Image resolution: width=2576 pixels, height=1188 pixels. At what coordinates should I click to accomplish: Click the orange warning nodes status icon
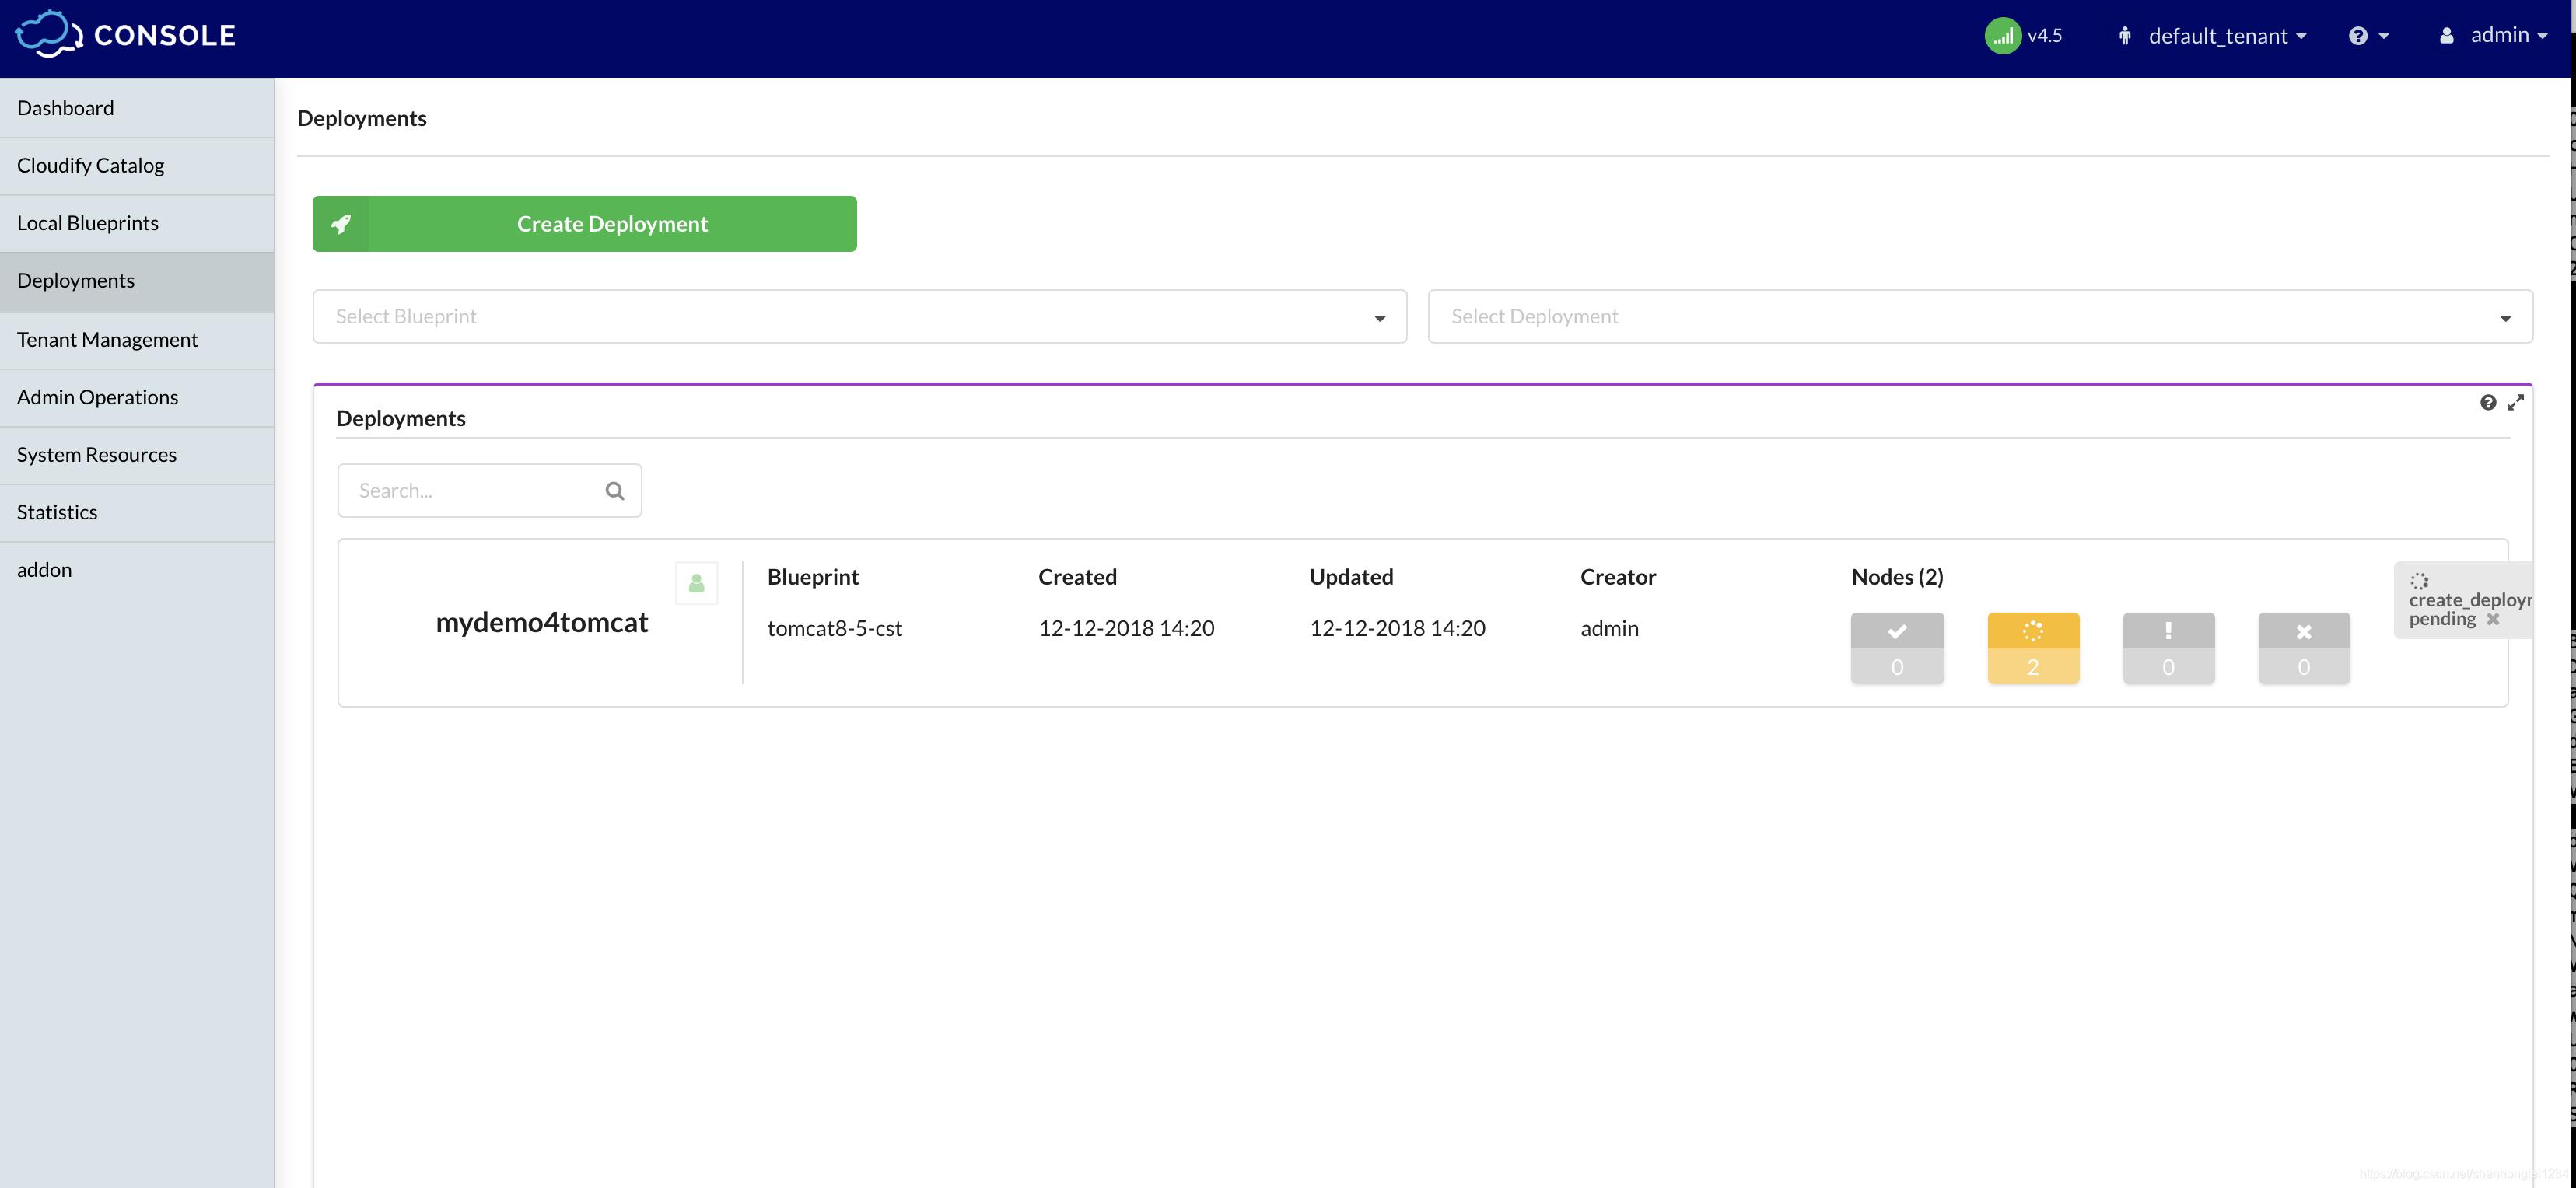(2032, 648)
